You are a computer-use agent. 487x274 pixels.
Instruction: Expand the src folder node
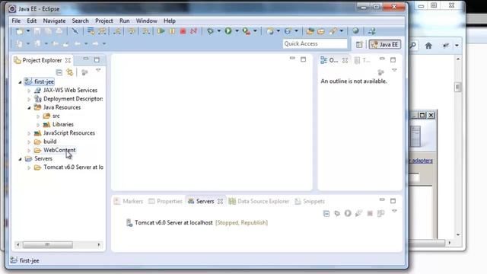[38, 116]
